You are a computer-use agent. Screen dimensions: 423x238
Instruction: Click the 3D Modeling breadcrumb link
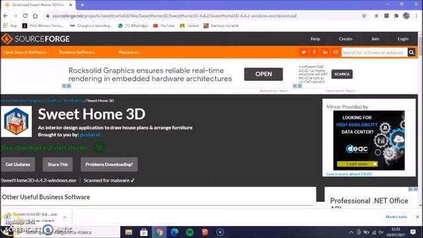[73, 100]
